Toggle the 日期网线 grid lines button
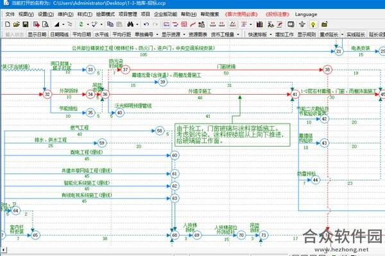The height and width of the screenshot is (256, 385). (x=60, y=35)
